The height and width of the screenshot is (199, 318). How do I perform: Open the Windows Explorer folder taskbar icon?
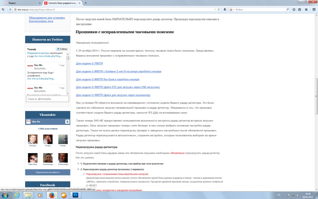[28, 195]
